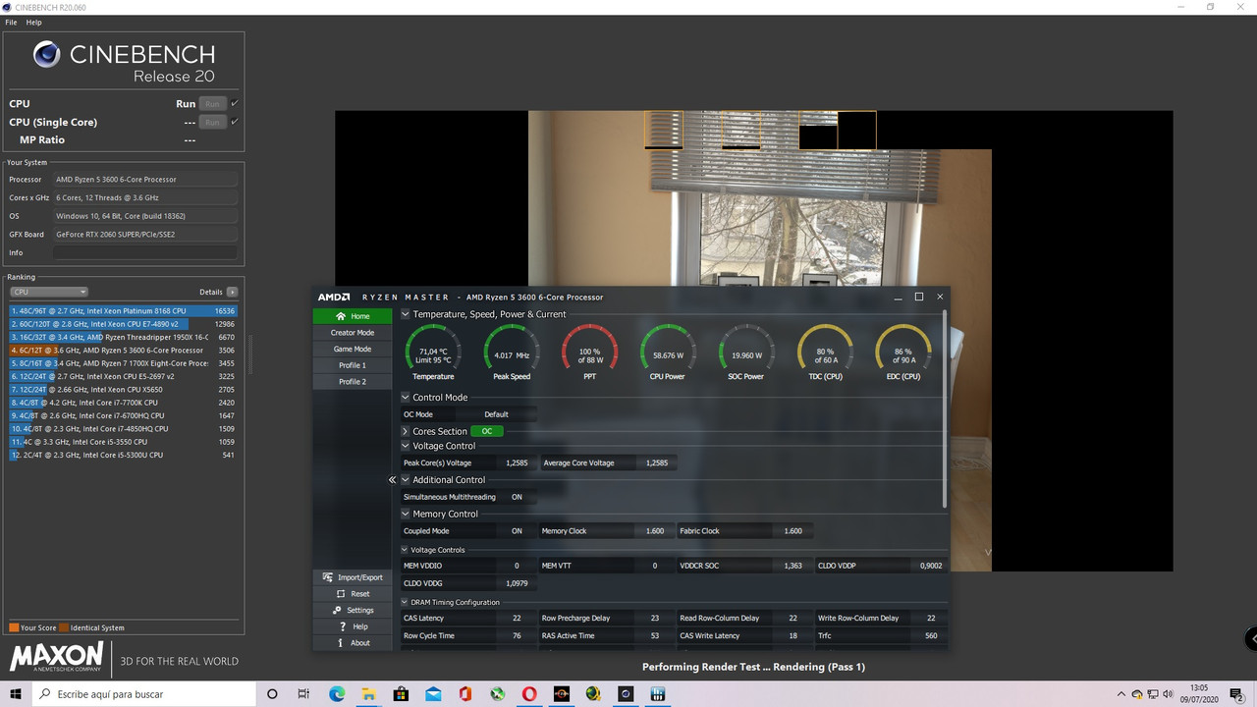Collapse DRAM Timing Configuration subsection
1257x707 pixels.
[405, 602]
